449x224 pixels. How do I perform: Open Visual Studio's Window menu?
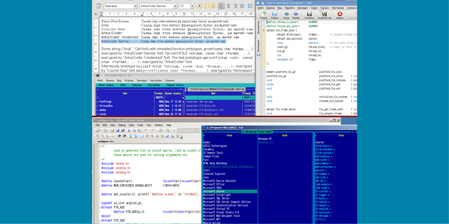pyautogui.click(x=159, y=125)
